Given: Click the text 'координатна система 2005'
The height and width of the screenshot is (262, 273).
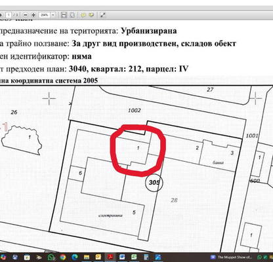Looking at the screenshot, I should pyautogui.click(x=54, y=81).
